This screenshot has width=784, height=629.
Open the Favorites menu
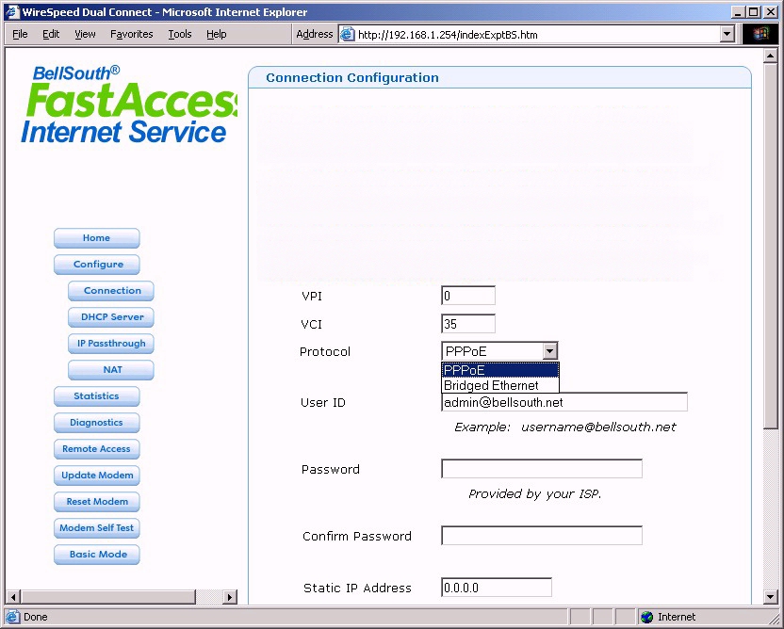132,34
